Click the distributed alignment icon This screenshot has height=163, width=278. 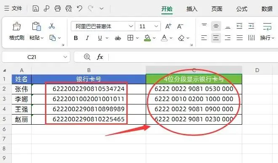tap(251, 38)
